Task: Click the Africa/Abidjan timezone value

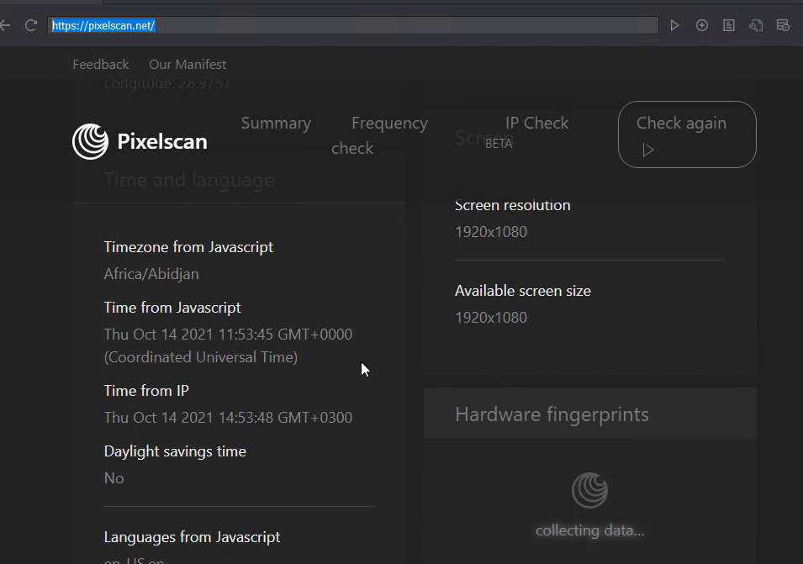Action: point(151,274)
